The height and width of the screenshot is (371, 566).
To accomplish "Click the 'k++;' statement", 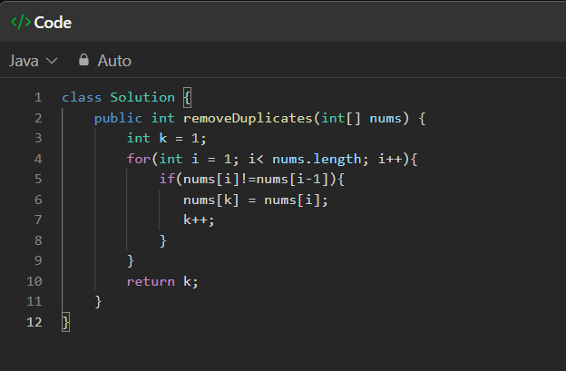I will [199, 220].
